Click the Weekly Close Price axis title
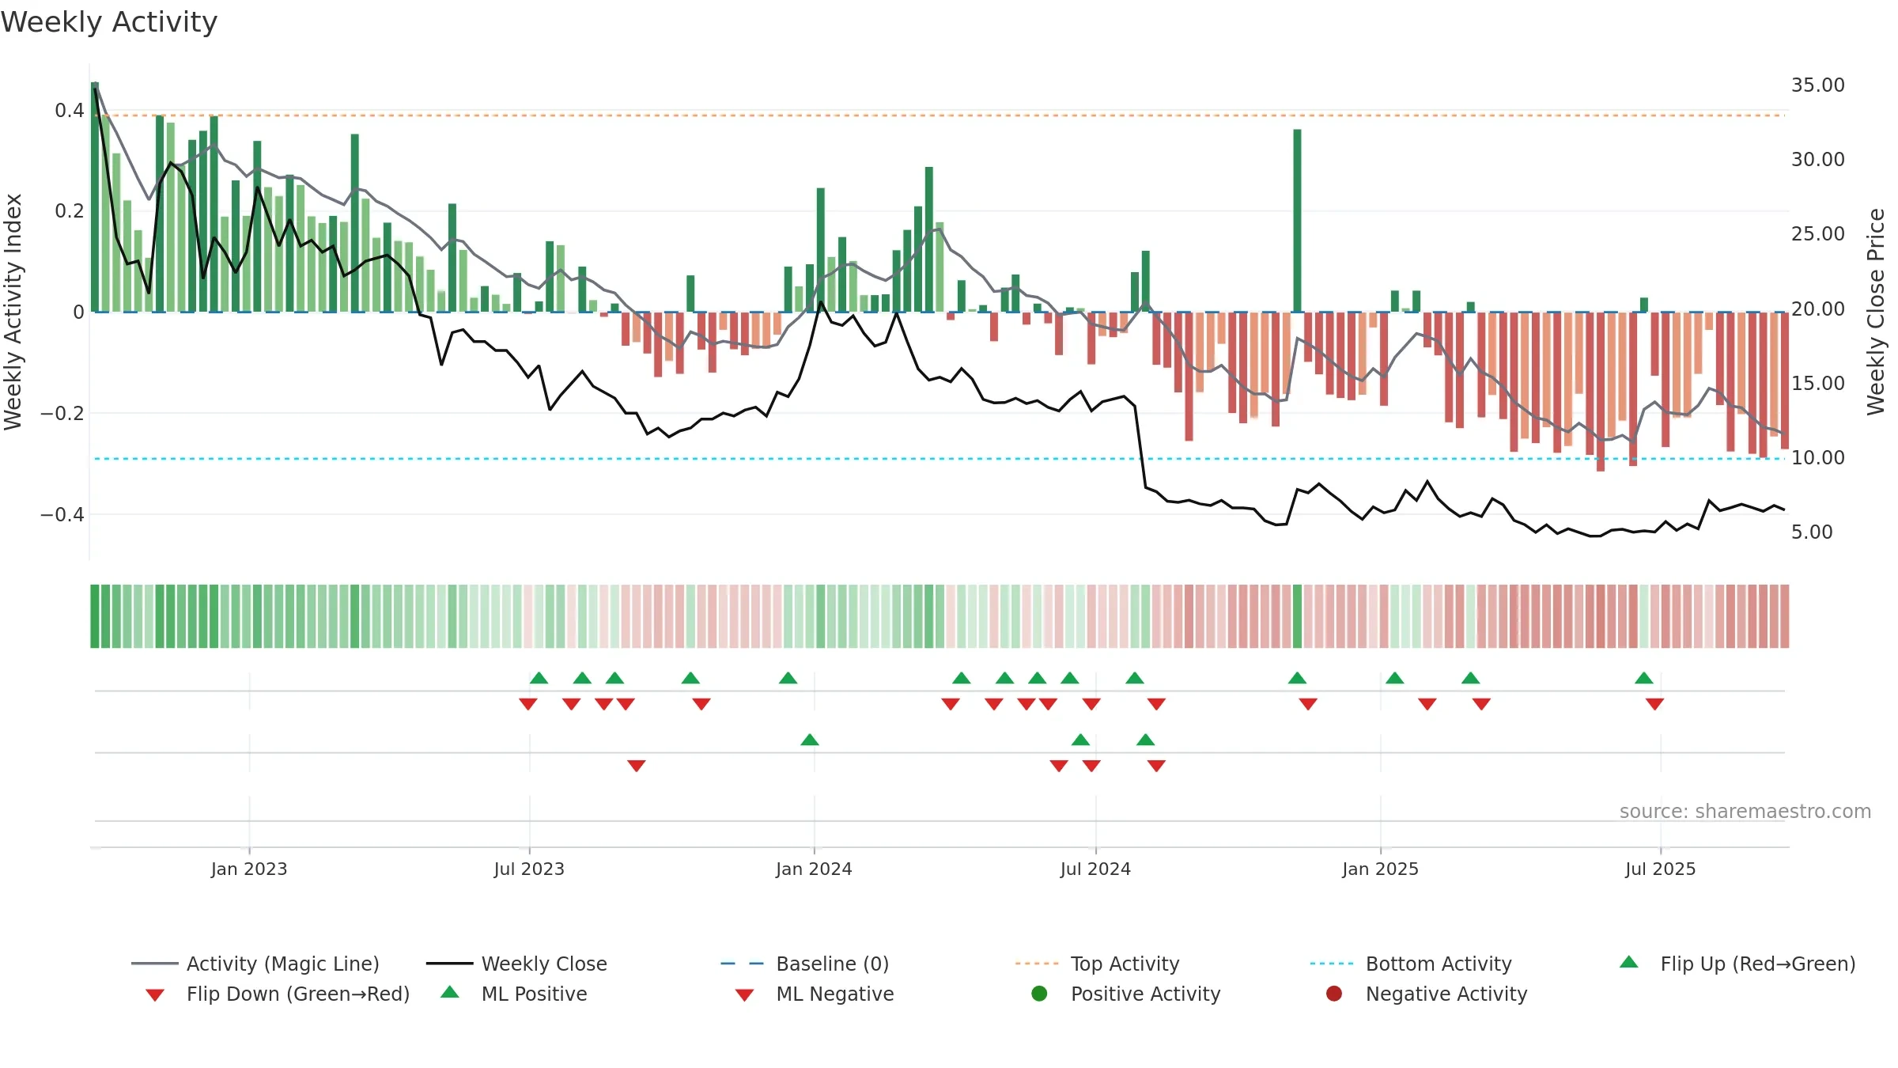The image size is (1898, 1068). click(x=1876, y=312)
